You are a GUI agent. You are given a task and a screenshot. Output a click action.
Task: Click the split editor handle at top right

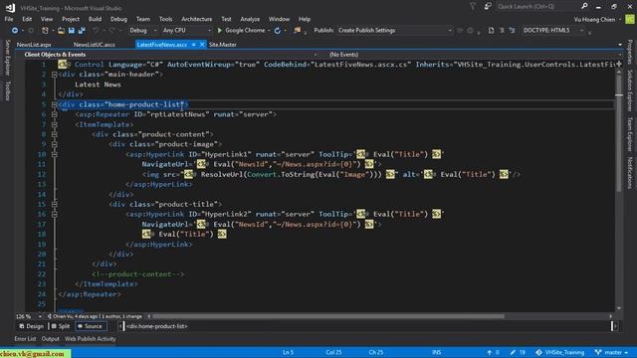pos(619,64)
